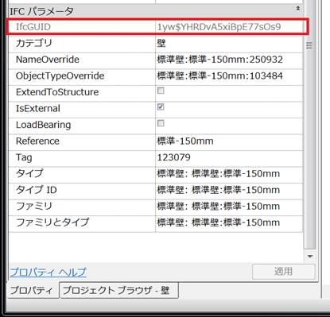Click the LoadBearing parameter label

pos(44,125)
